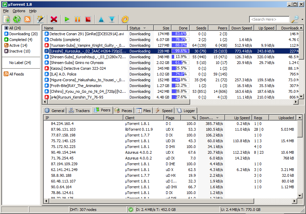Screen dimensions: 306x214
Task: Sort peers by Flags column header
Action: [x=172, y=118]
